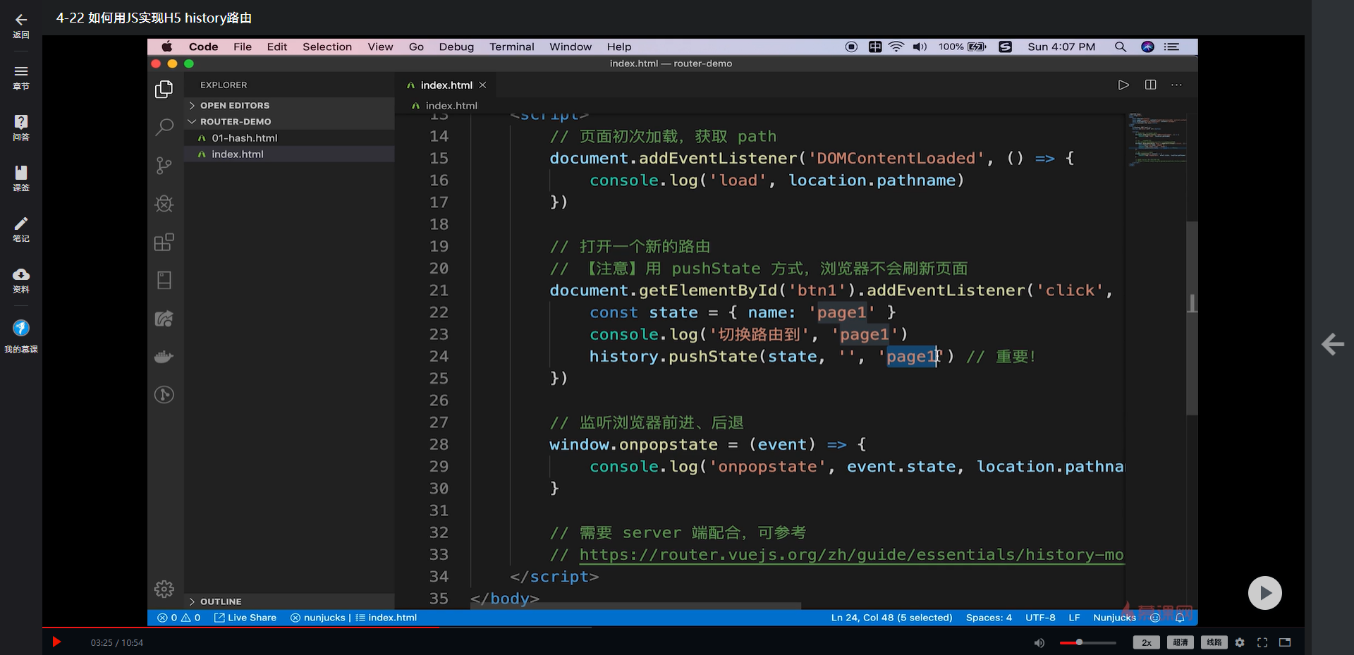Click the errors and warnings count

(179, 618)
